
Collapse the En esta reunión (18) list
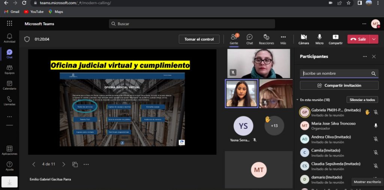[297, 100]
